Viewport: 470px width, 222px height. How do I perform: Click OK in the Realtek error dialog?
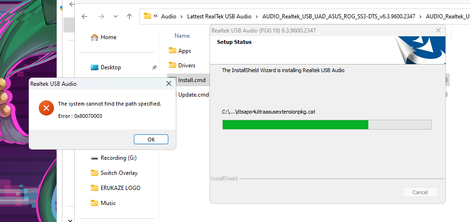coord(151,139)
